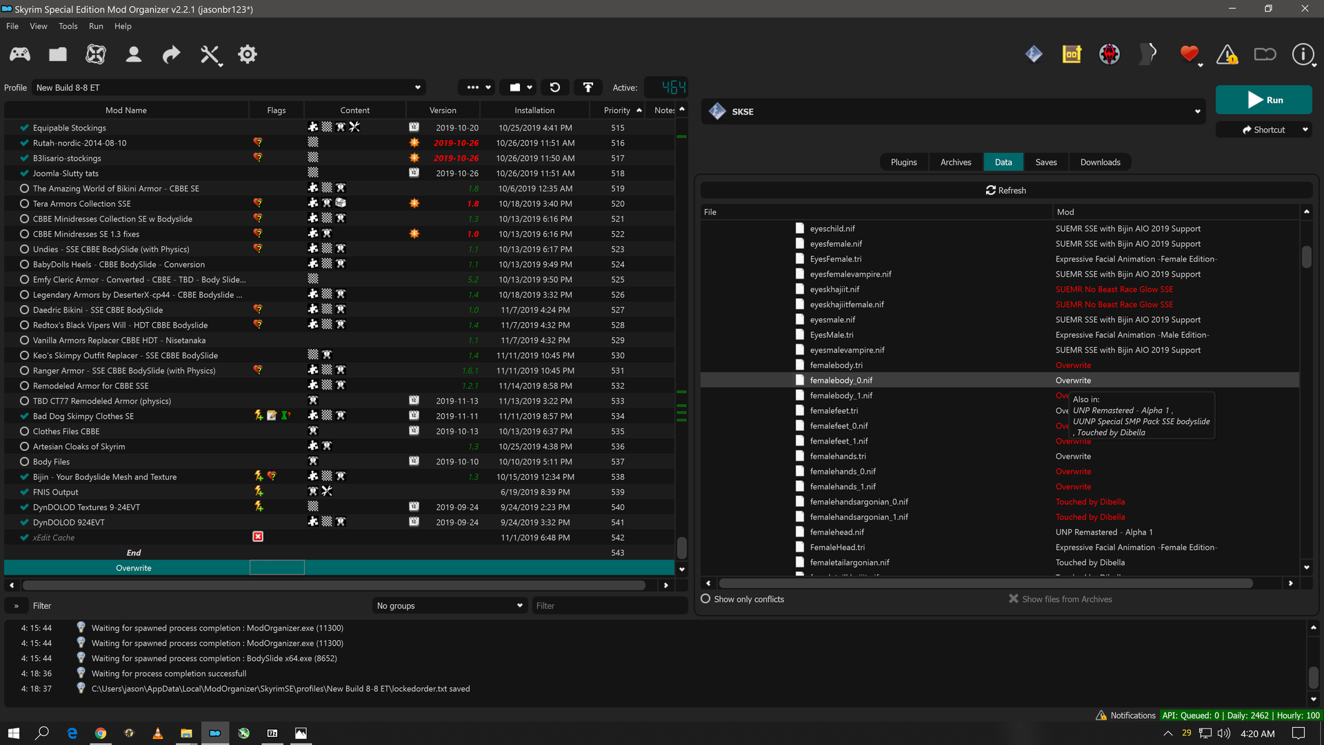
Task: Click the install mod archive folder icon
Action: 58,54
